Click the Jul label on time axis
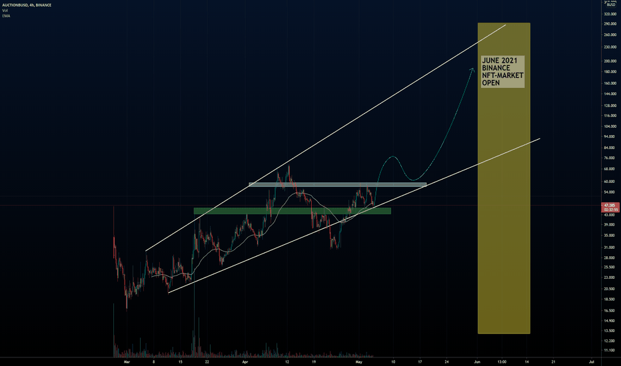Image resolution: width=621 pixels, height=366 pixels. pos(591,361)
